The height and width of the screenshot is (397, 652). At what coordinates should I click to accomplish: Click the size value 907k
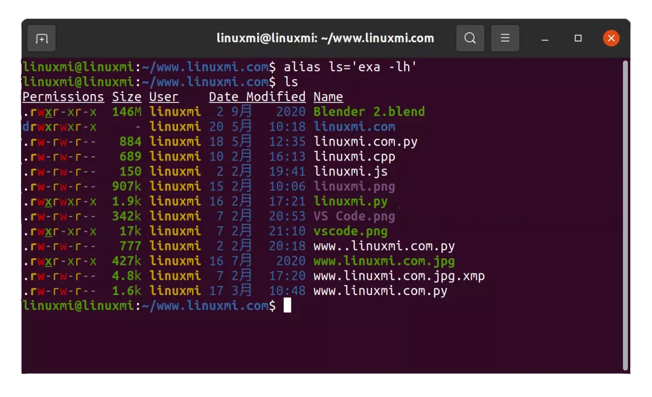click(126, 186)
